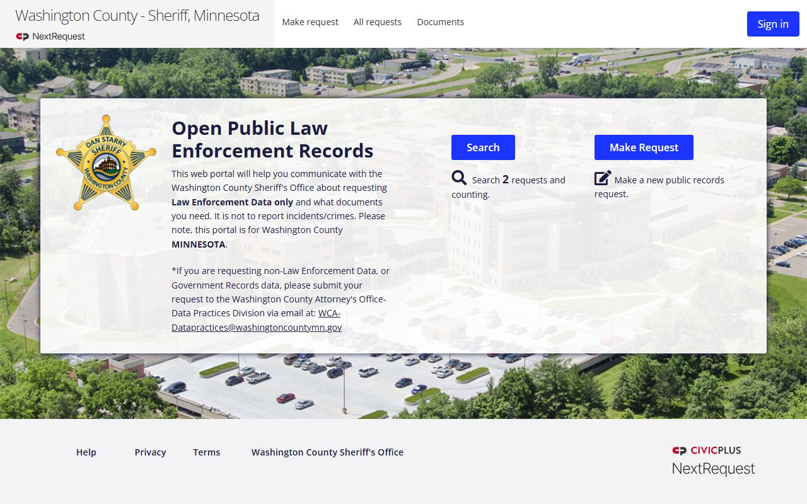This screenshot has width=807, height=504.
Task: Click the bold MINNESOTA text
Action: pyautogui.click(x=198, y=244)
